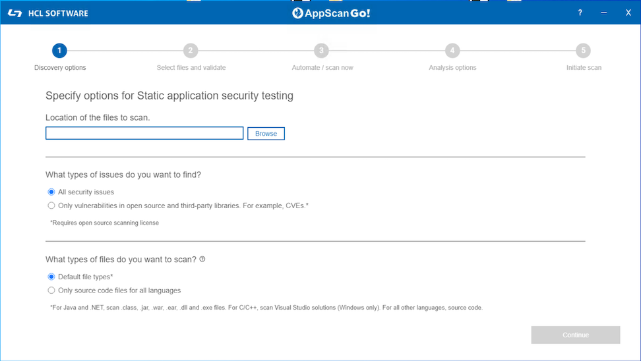Choose only source code files option
The width and height of the screenshot is (641, 361).
tap(51, 290)
